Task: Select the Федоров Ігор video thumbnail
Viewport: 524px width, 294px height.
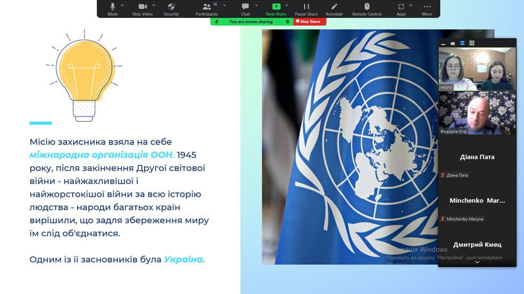Action: (x=477, y=113)
